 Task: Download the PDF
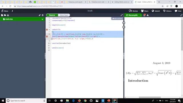click(x=148, y=15)
